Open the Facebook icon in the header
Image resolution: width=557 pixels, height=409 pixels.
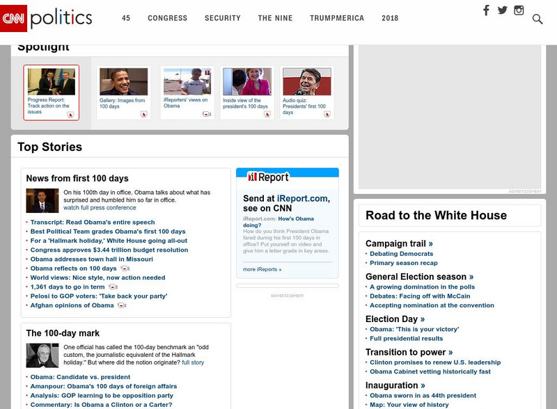487,9
